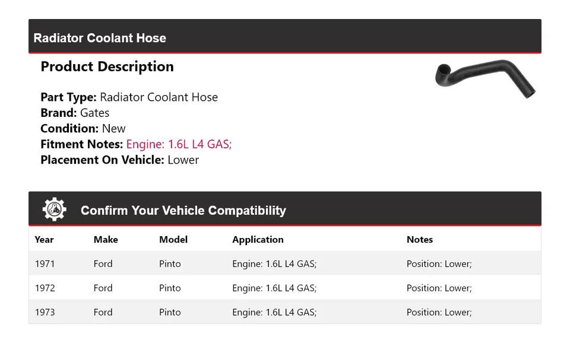Click the red fitment notes engine text
The image size is (570, 343).
coord(179,144)
